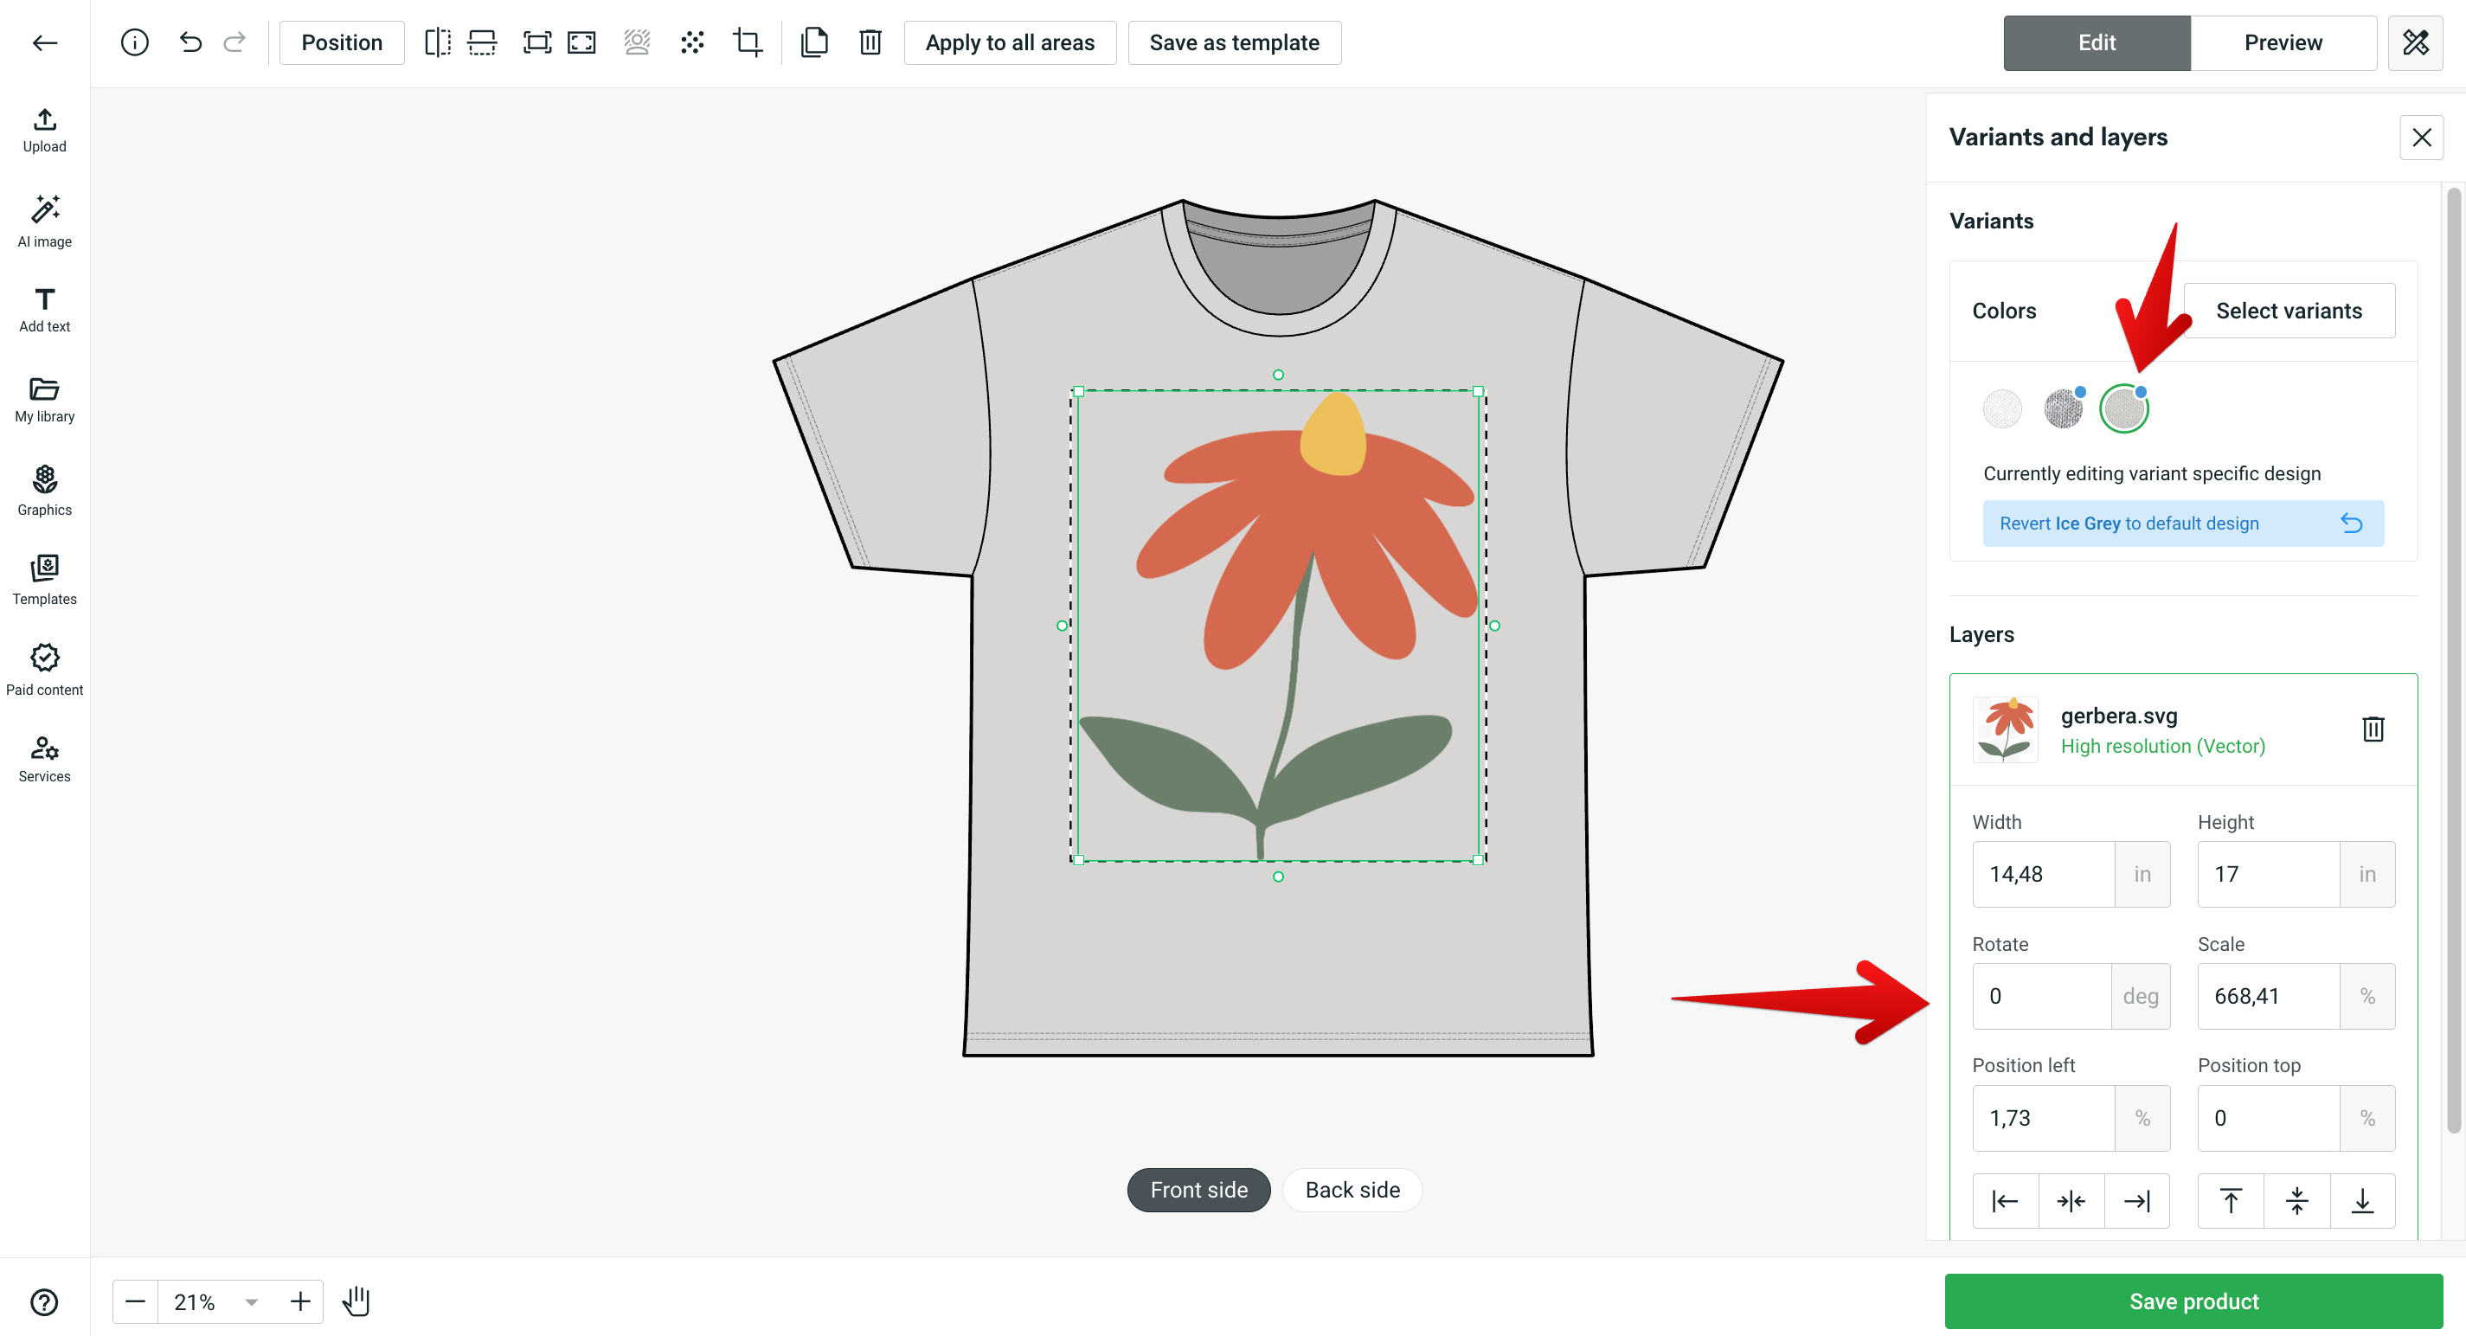The width and height of the screenshot is (2466, 1336).
Task: Select the crop tool in the toolbar
Action: point(748,42)
